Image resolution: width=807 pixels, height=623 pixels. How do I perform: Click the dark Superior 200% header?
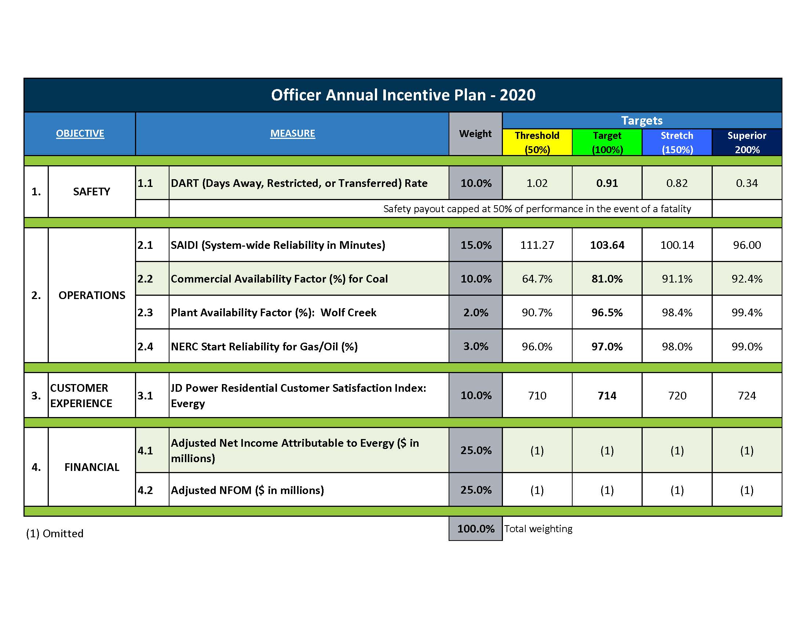coord(747,142)
